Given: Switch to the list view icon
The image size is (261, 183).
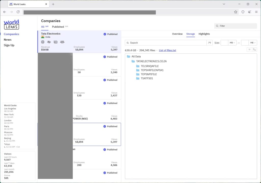Looking at the screenshot, I should [x=249, y=50].
